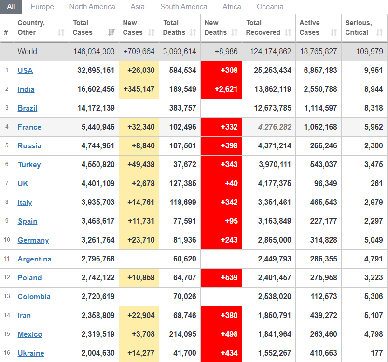
Task: Open the Poland country link
Action: (x=30, y=278)
